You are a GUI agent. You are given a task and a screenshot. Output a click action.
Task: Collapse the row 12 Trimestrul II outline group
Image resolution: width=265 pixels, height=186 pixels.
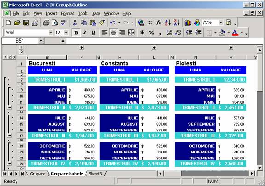coord(10,107)
